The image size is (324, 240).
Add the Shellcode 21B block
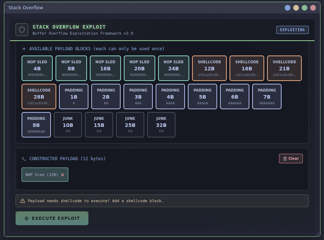[x=284, y=68]
